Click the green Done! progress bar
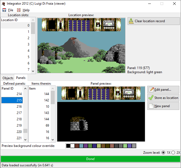This screenshot has height=168, width=181. [x=90, y=159]
